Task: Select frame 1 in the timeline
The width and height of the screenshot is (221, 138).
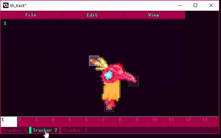Action: coord(9,122)
